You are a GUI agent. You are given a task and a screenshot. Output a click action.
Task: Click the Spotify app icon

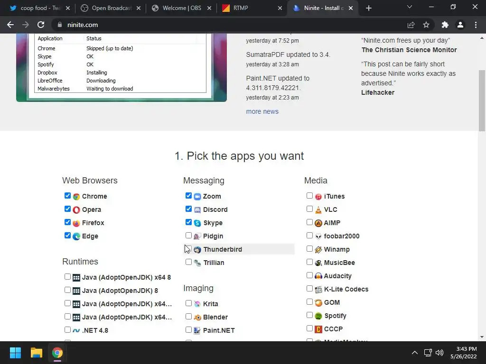pos(318,316)
